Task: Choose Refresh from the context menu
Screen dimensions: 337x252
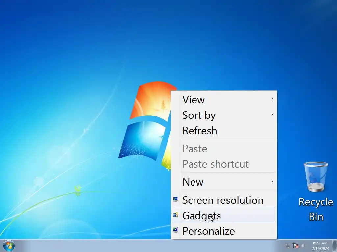Action: point(224,131)
